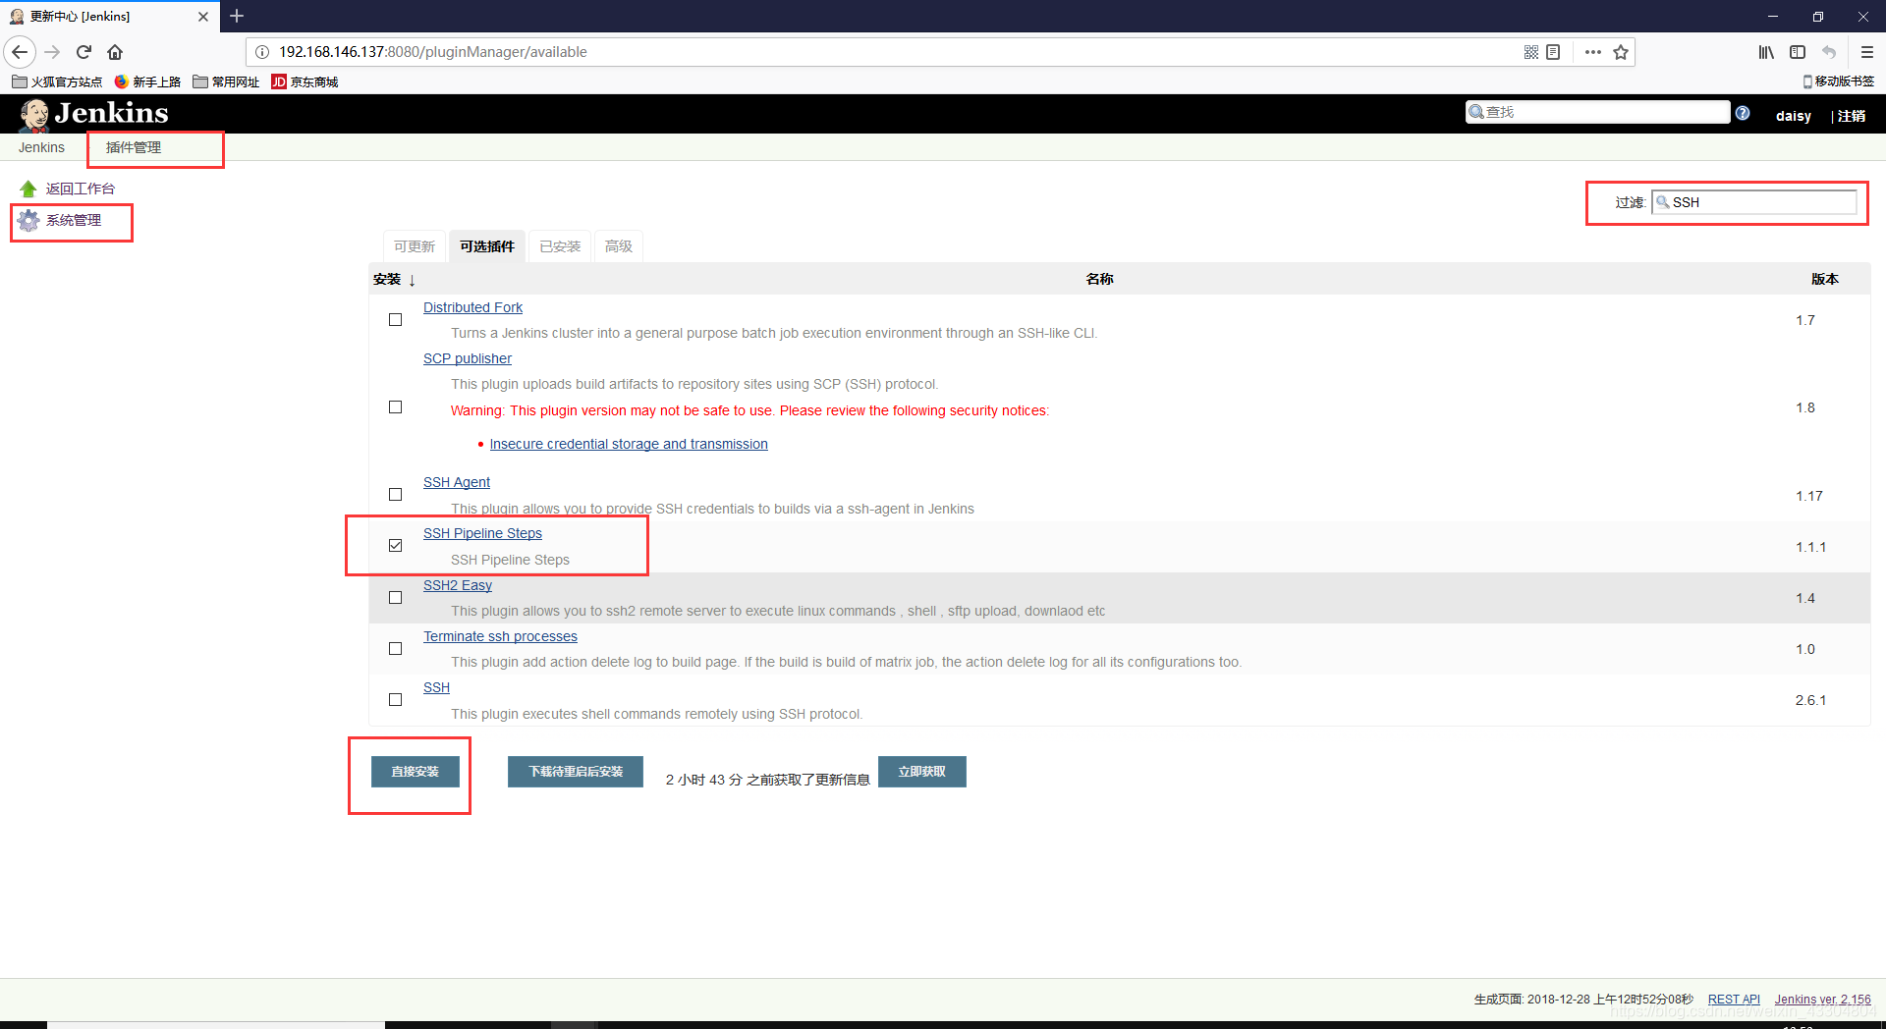The height and width of the screenshot is (1029, 1886).
Task: Open the 高级 tab
Action: click(x=619, y=246)
